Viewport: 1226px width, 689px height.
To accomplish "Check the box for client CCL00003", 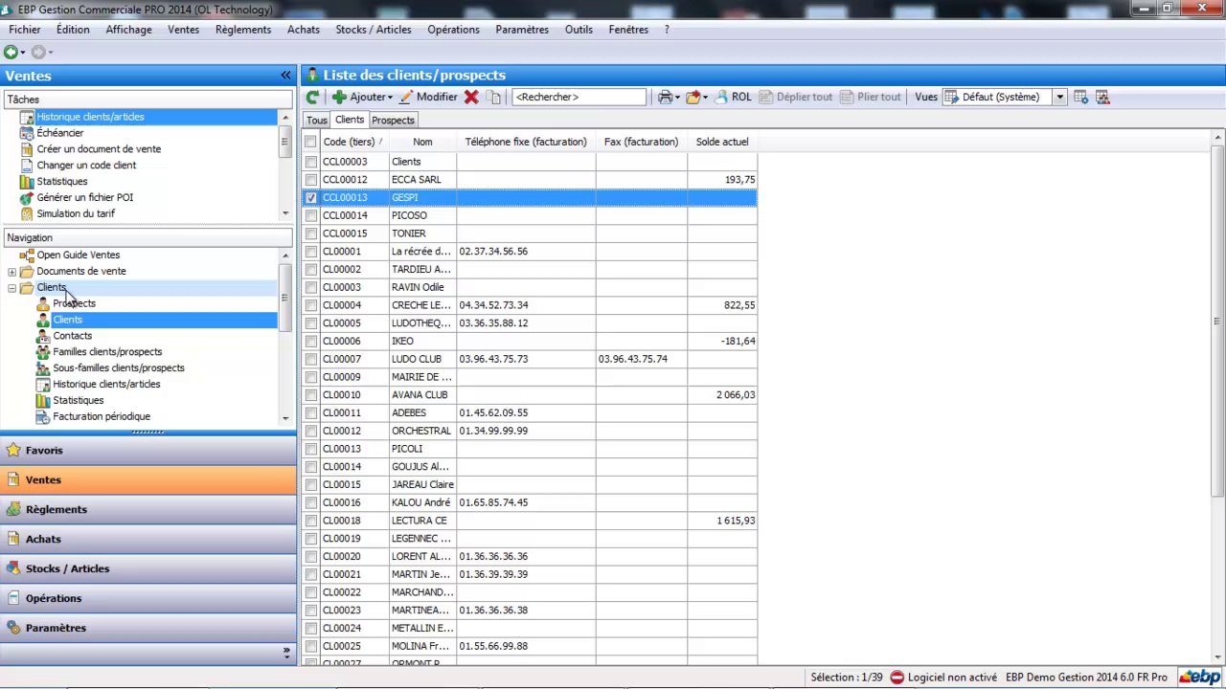I will coord(310,162).
